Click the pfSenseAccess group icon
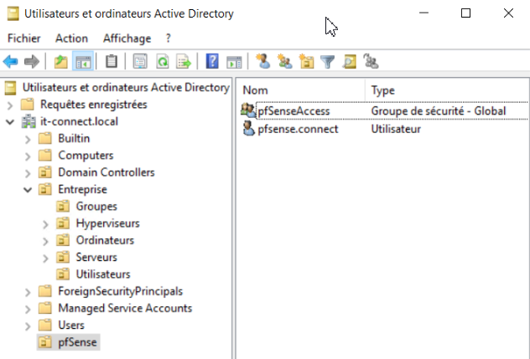Image resolution: width=530 pixels, height=359 pixels. 248,110
